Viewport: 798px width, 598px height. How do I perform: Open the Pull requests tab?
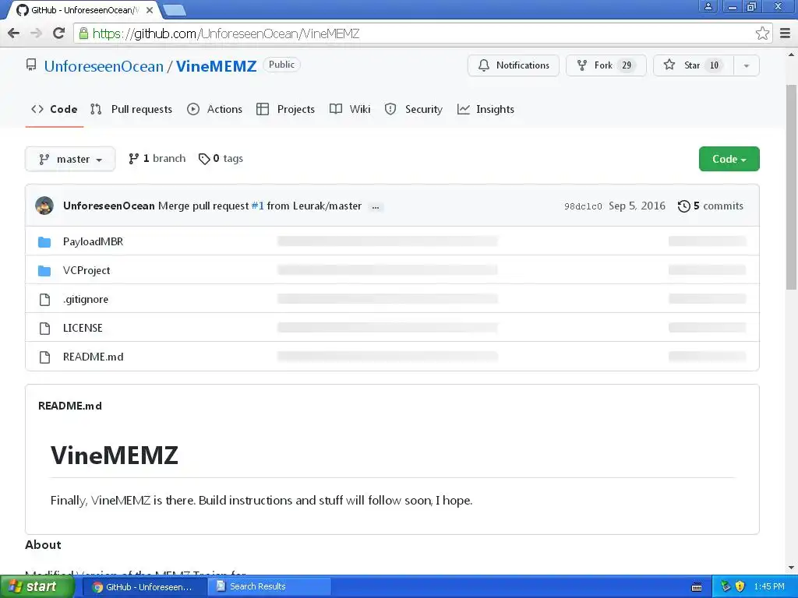(131, 109)
